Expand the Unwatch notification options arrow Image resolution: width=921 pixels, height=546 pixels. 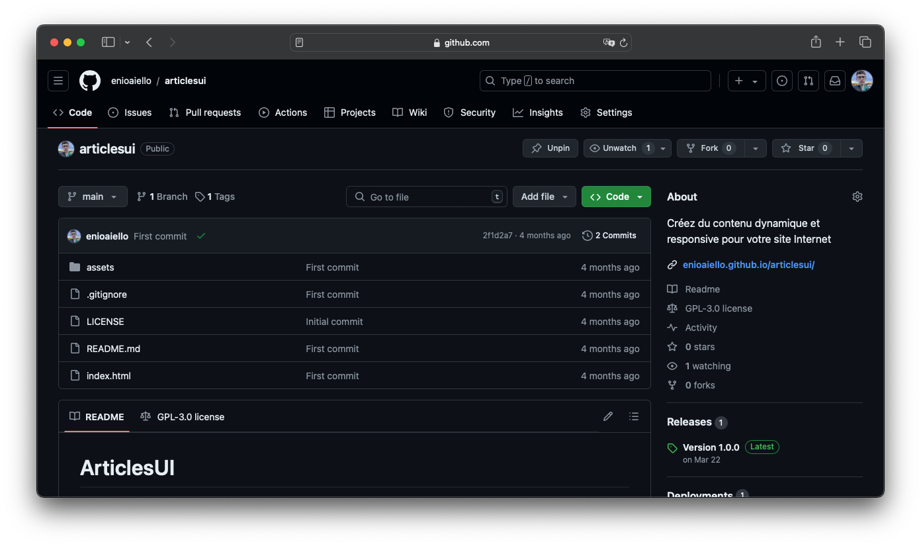[664, 148]
